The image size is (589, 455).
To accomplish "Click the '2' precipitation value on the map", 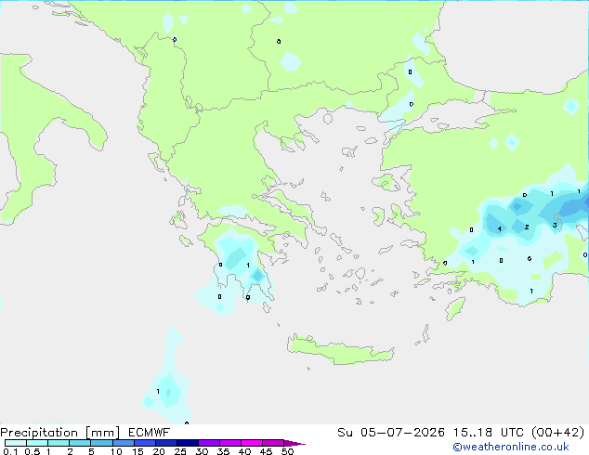I will tap(527, 227).
